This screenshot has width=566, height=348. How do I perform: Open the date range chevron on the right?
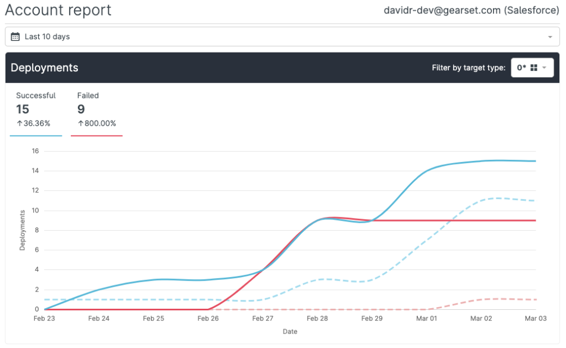pos(551,36)
